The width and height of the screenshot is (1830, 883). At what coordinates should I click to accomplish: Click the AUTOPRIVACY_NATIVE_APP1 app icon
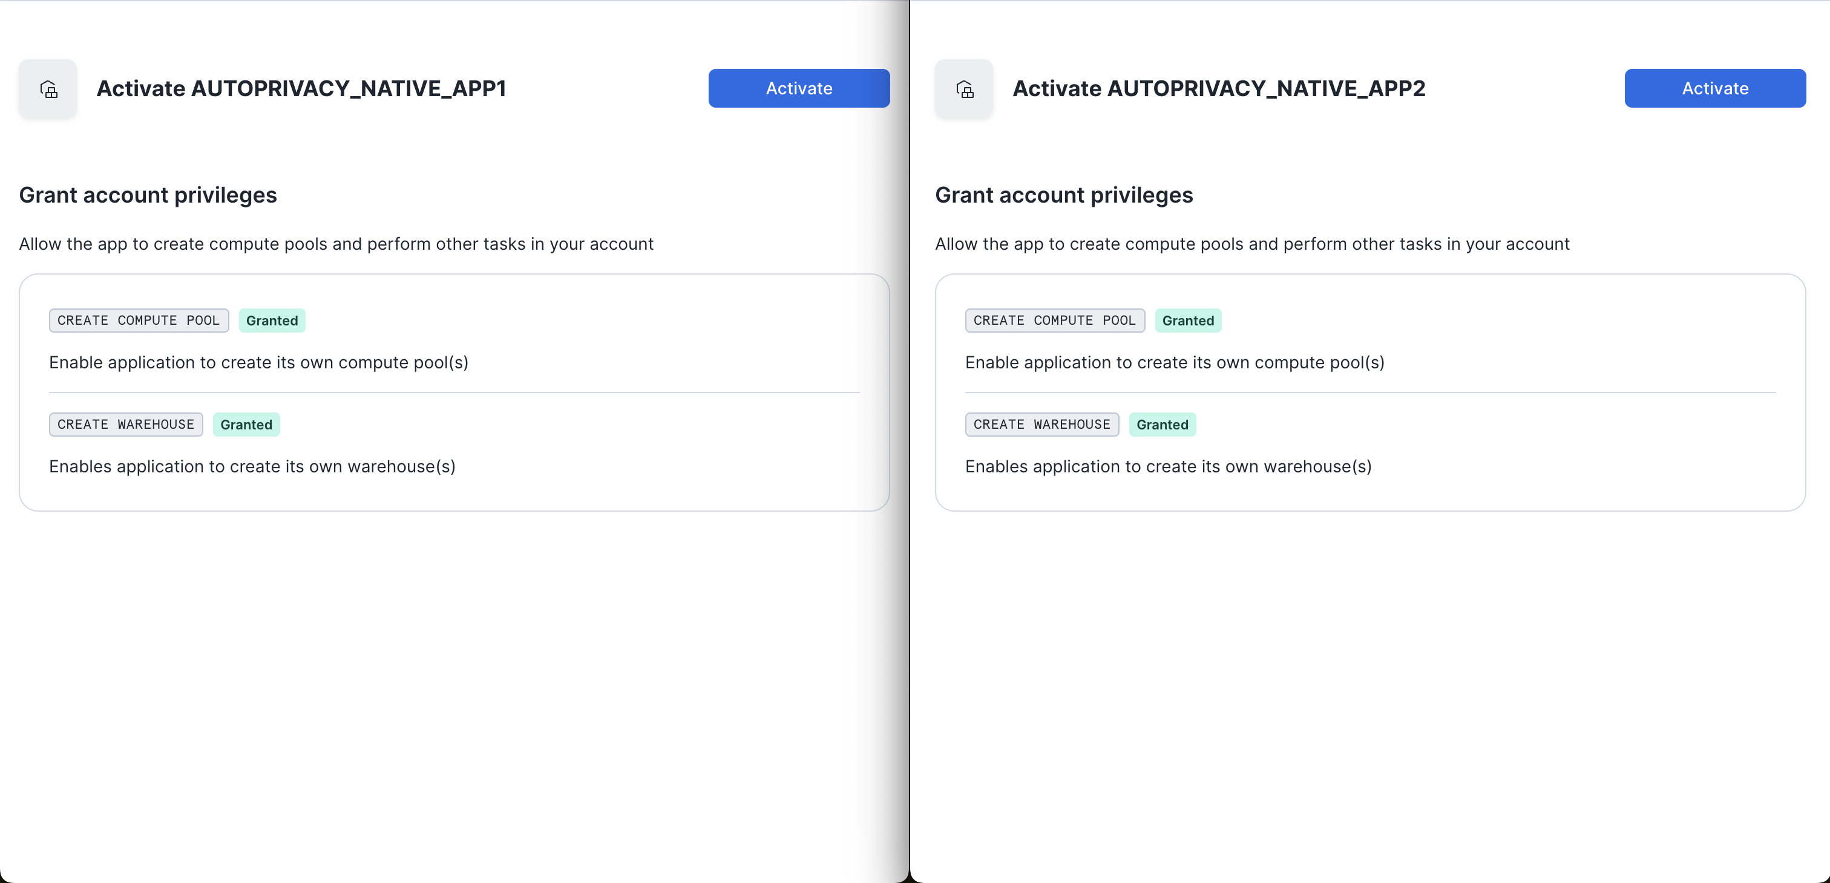tap(48, 89)
